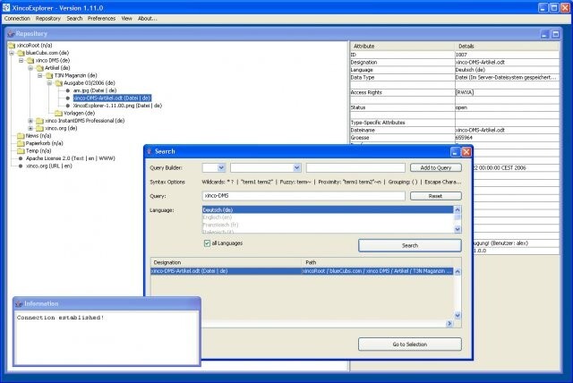573x383 pixels.
Task: Click the Access Rights value [RWXA]
Action: click(507, 92)
